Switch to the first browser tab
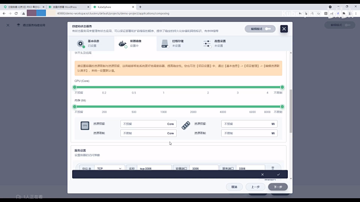Viewport: 360px width, 202px height. pyautogui.click(x=24, y=7)
